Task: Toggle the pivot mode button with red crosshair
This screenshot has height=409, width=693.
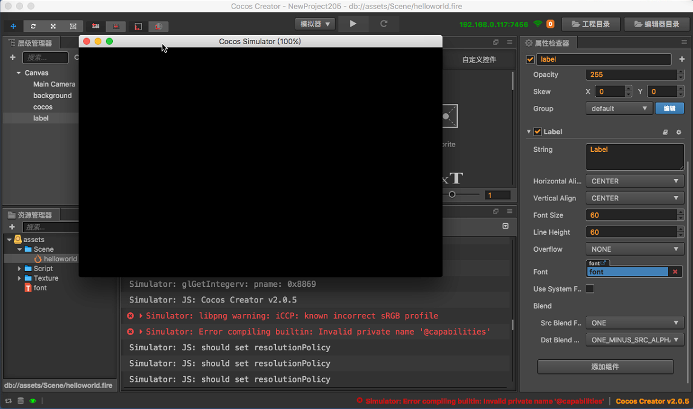Action: click(116, 27)
